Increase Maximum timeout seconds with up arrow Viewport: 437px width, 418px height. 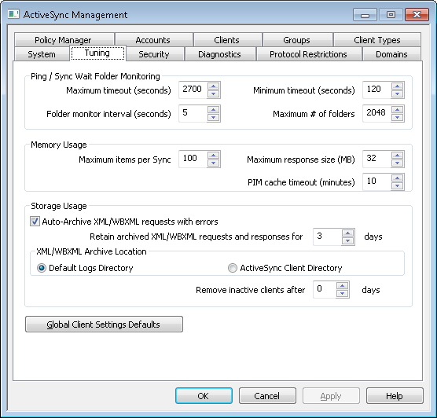214,86
